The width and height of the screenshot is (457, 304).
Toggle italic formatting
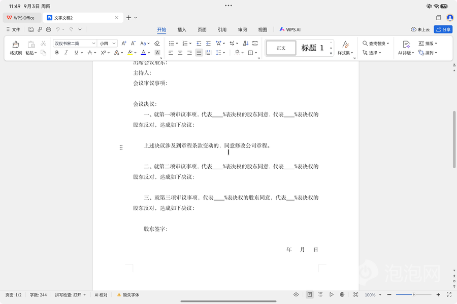click(66, 53)
